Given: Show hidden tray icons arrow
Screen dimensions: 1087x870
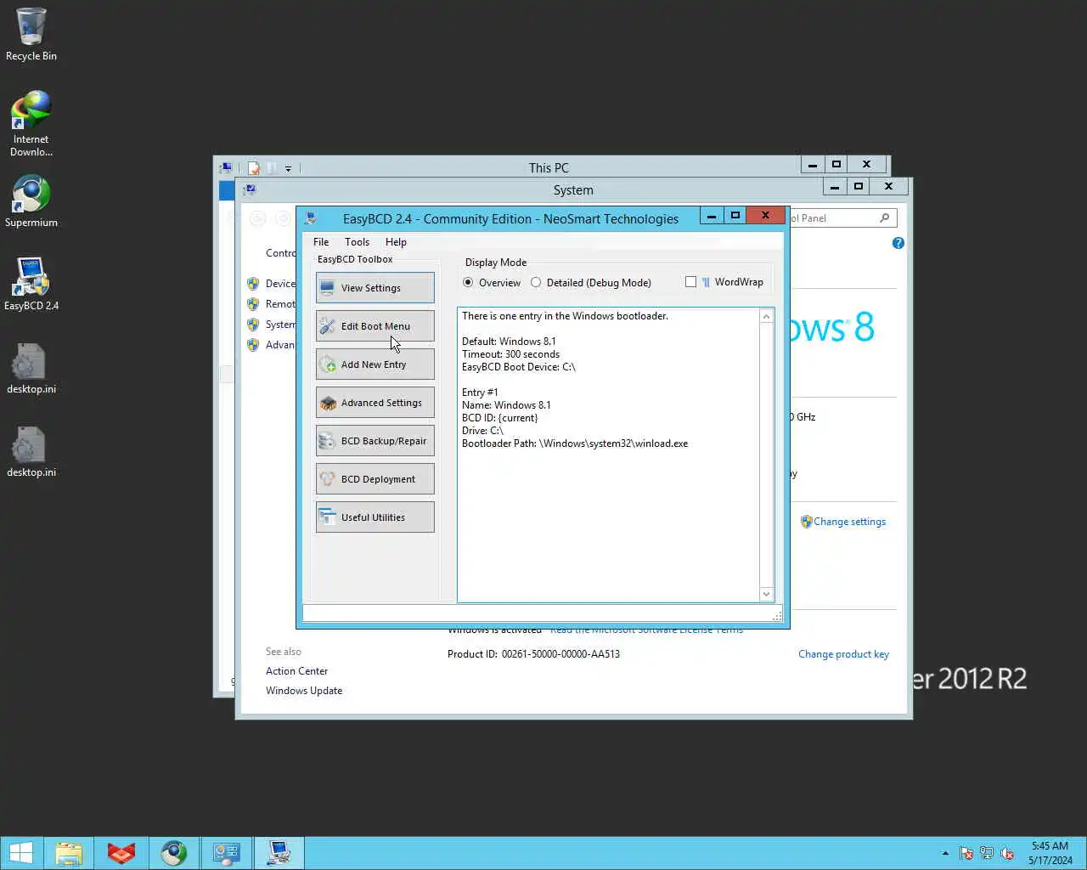Looking at the screenshot, I should click(945, 853).
